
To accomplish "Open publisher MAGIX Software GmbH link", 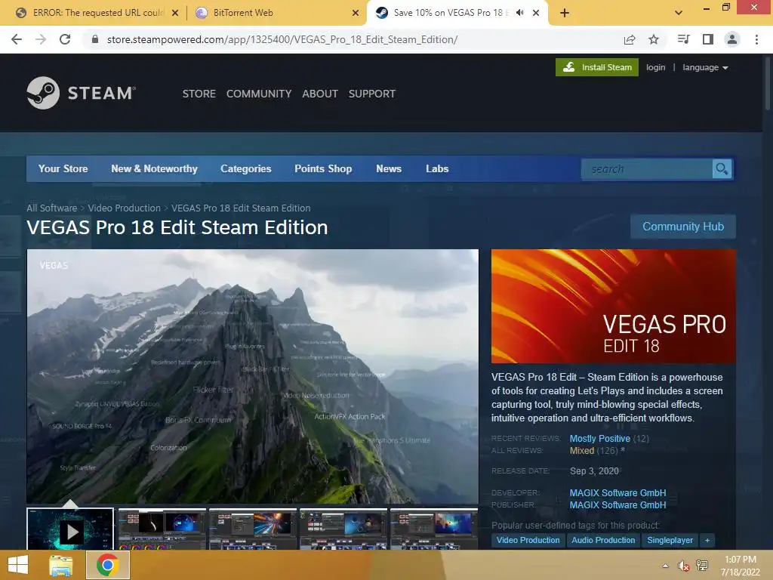I will click(x=617, y=505).
